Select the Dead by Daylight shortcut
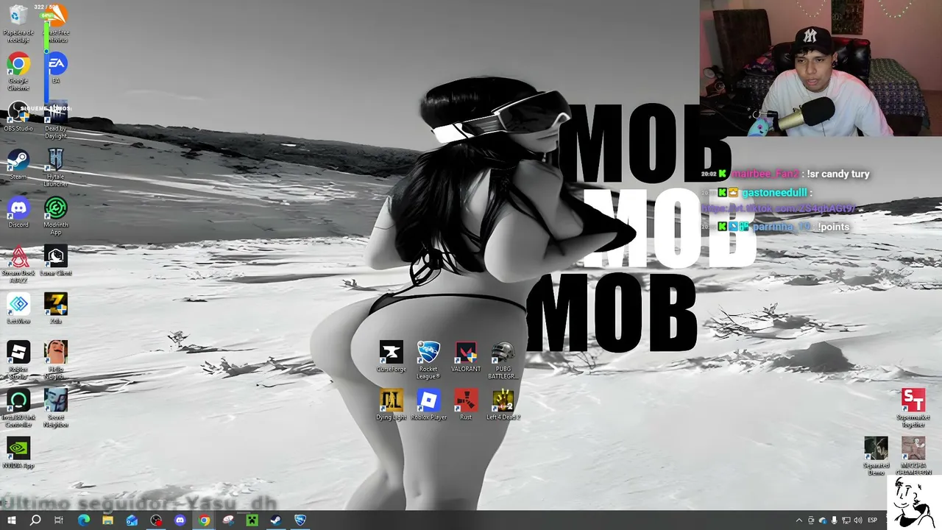 56,120
